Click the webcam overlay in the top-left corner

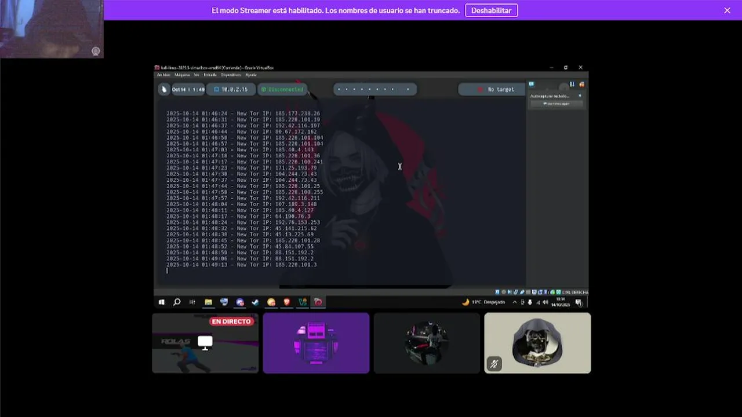point(52,29)
